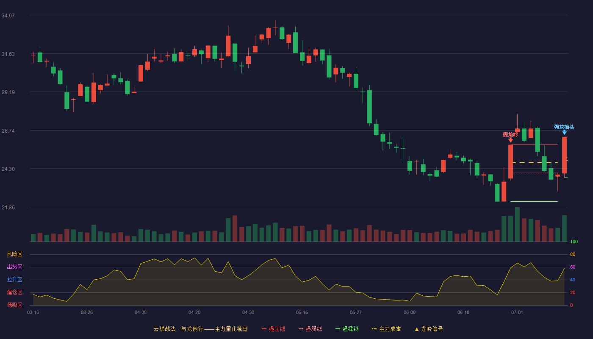Toggle visibility of 强压线 legend text
The width and height of the screenshot is (593, 339).
point(277,329)
